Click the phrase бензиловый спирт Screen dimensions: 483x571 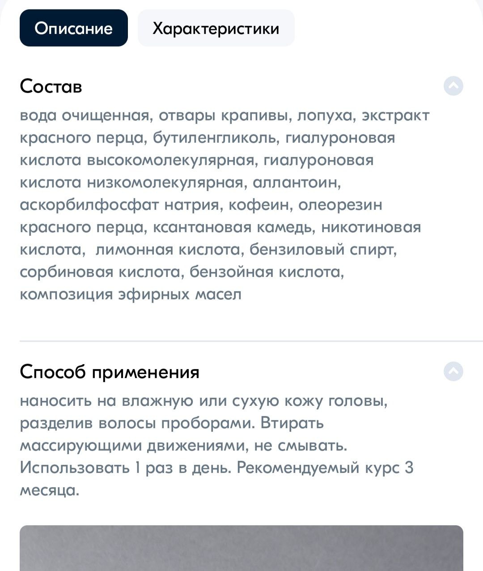(x=323, y=250)
